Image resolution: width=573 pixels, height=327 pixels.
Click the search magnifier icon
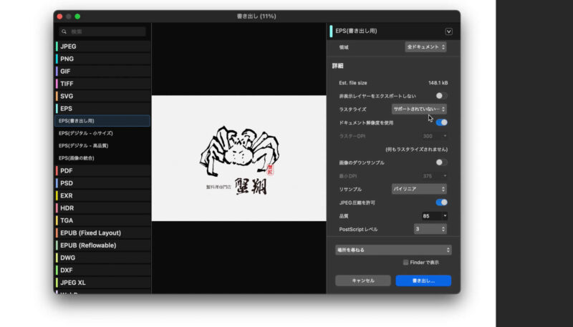[x=64, y=31]
